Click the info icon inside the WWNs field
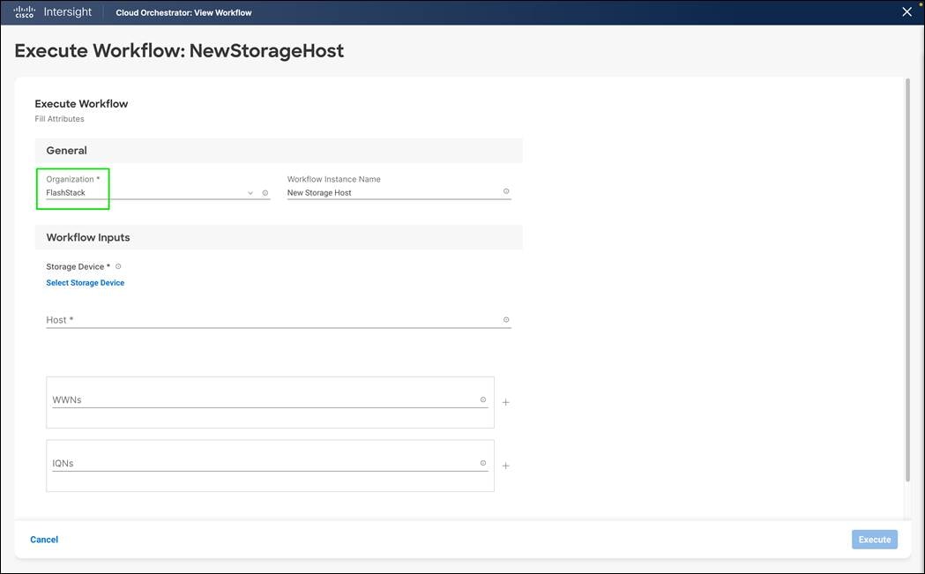This screenshot has width=925, height=574. tap(483, 399)
